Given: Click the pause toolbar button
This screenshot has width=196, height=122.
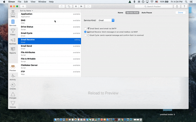Looking at the screenshot, I should [x=76, y=7].
